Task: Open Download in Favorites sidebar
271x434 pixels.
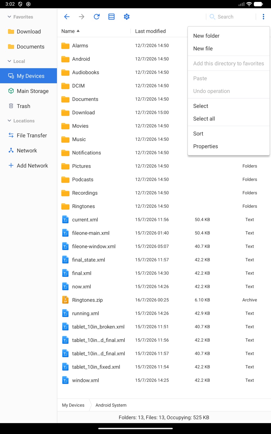Action: (x=28, y=32)
